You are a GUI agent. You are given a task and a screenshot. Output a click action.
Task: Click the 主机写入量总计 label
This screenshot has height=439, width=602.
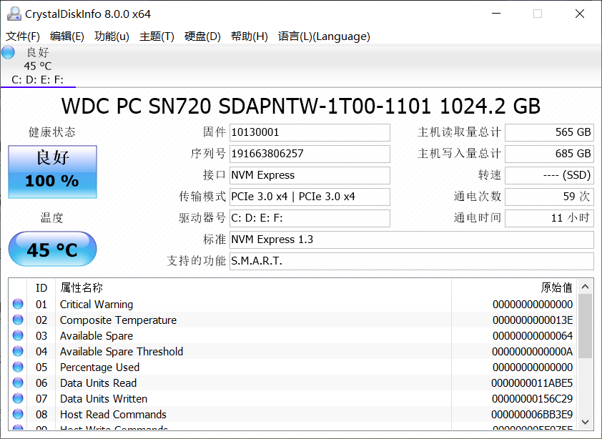coord(460,154)
